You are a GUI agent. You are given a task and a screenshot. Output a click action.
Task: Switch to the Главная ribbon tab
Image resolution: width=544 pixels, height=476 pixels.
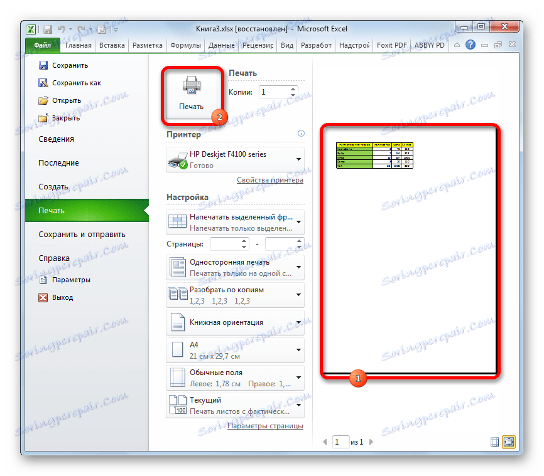pos(77,45)
